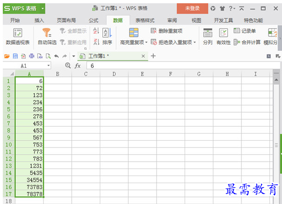The width and height of the screenshot is (282, 204).
Task: Enable AutoFilter (自动筛选) funnel
Action: (47, 36)
